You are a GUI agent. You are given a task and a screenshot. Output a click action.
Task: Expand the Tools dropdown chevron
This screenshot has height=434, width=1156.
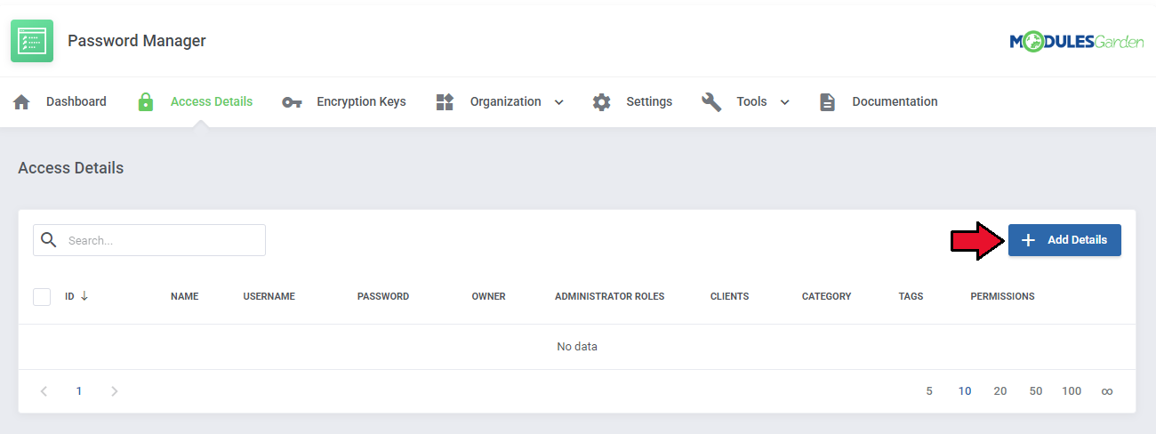tap(784, 102)
